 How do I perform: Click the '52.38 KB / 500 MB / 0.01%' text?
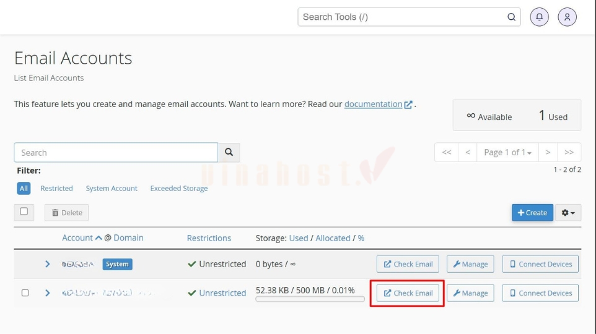click(305, 290)
